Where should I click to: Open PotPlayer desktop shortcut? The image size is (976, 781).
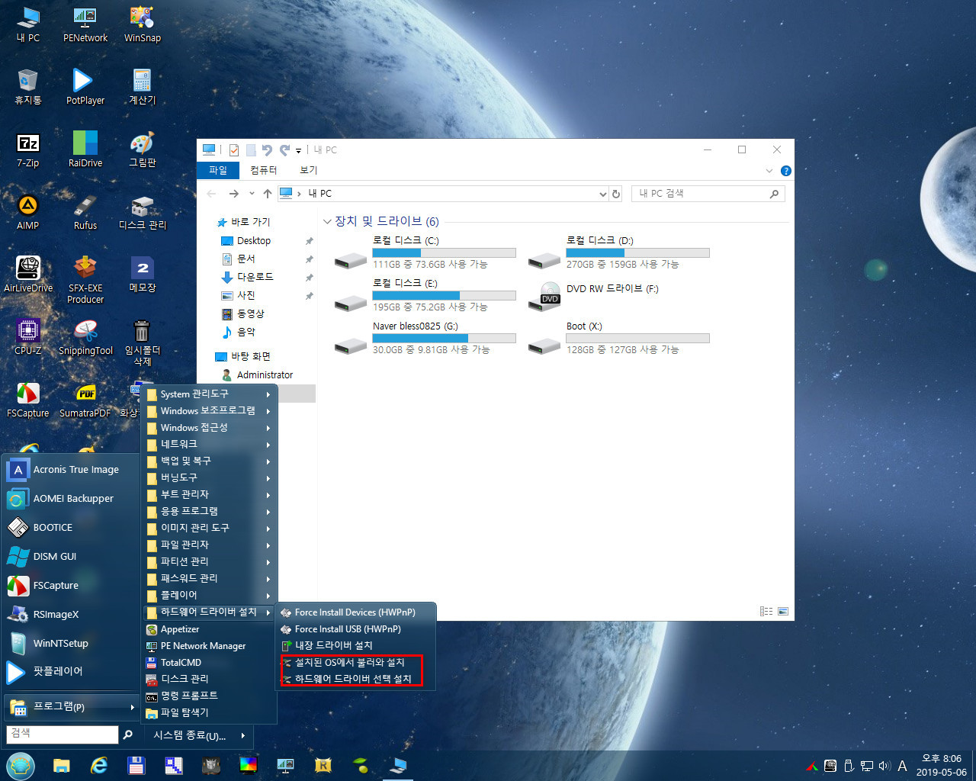(85, 88)
